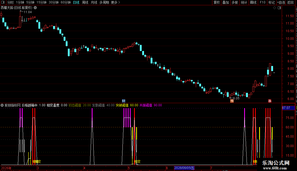The image size is (297, 171).
Task: Open 多周期 multi-period view
Action: coord(104,2)
